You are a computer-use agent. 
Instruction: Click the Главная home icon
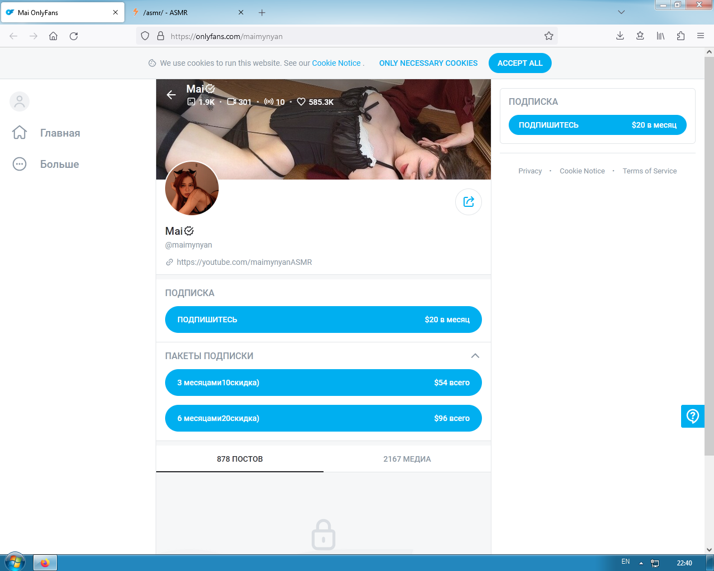point(20,133)
